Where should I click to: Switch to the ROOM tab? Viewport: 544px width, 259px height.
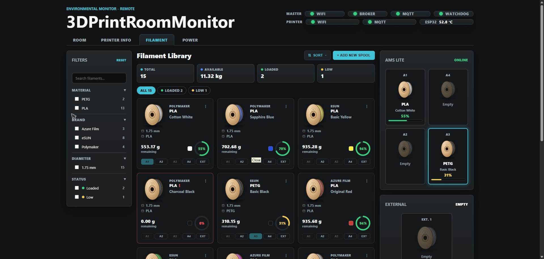click(80, 40)
